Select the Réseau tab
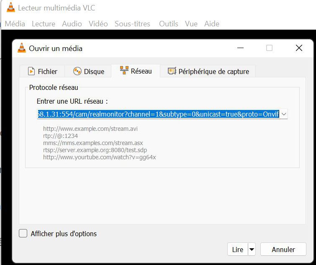 [x=136, y=71]
